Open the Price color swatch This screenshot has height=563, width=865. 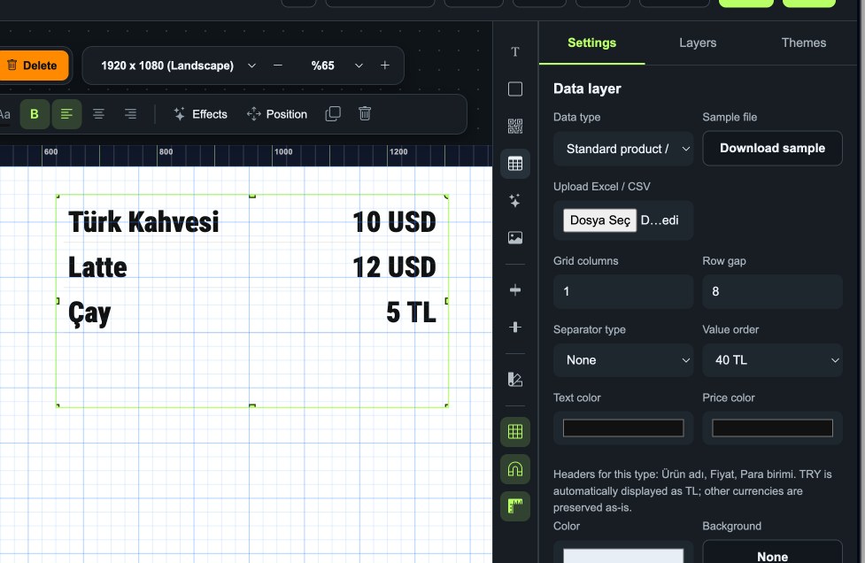[772, 428]
